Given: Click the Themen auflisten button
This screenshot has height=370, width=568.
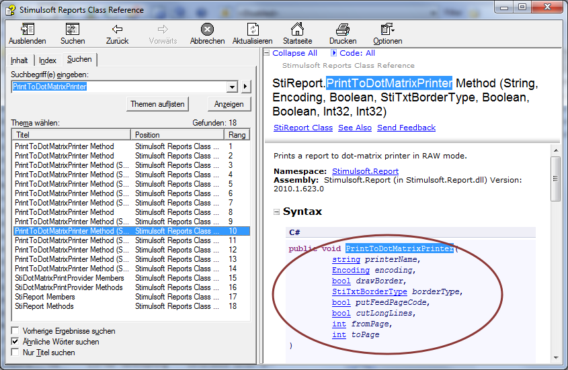Looking at the screenshot, I should click(x=157, y=104).
